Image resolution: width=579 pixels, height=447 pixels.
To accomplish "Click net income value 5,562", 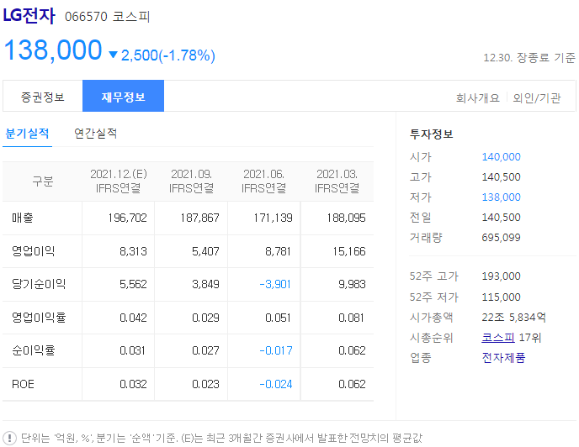I will pos(133,284).
